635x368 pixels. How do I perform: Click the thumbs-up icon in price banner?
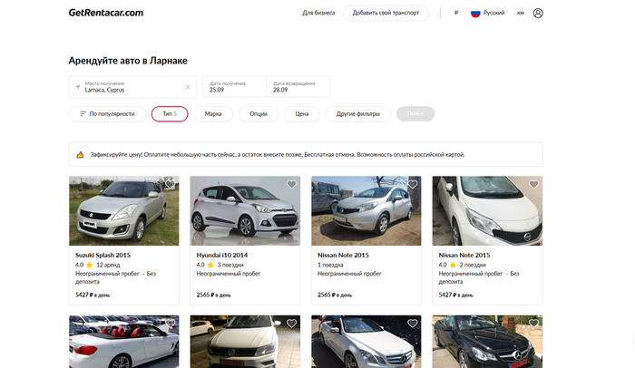coord(80,154)
